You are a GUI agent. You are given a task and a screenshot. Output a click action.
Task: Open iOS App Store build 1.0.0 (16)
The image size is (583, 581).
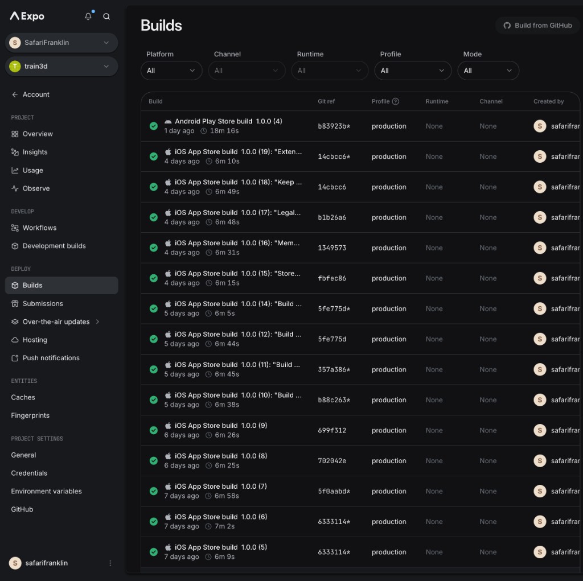237,243
